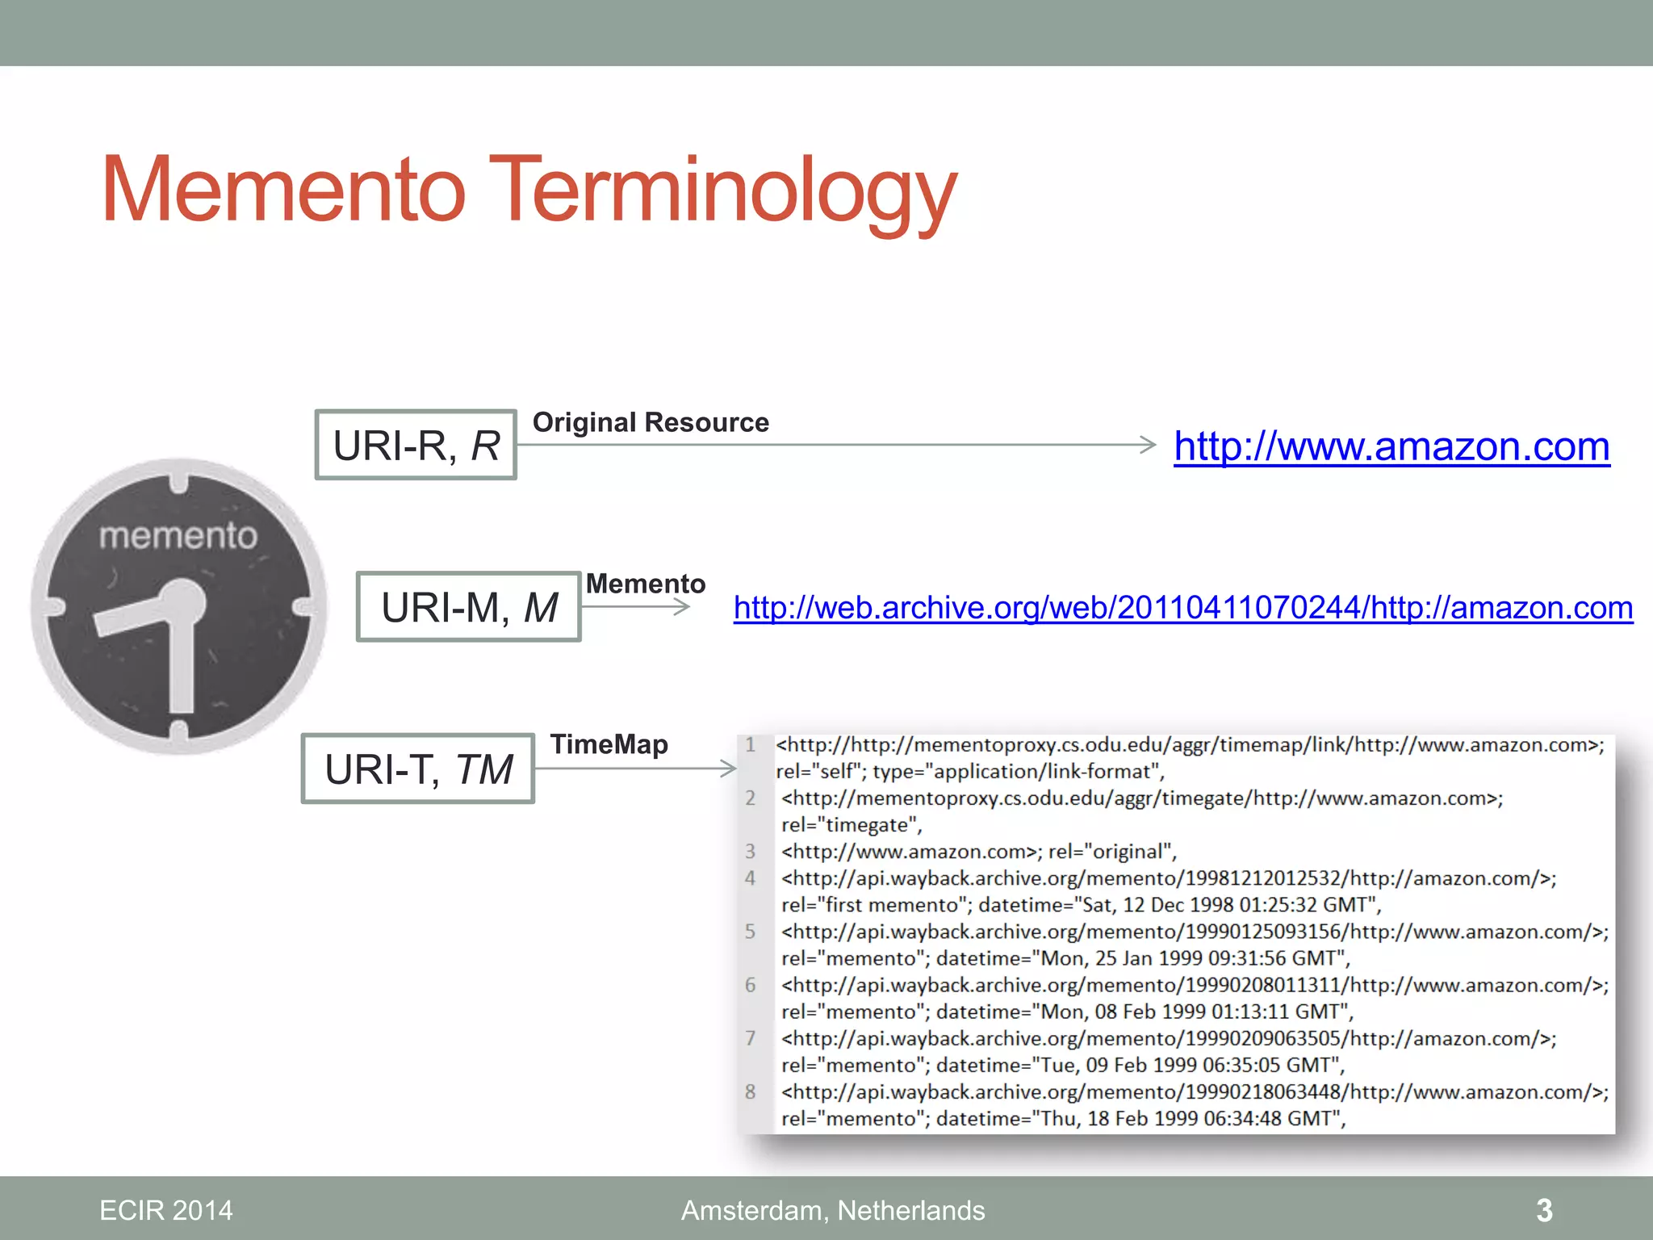Click slide number 3 in footer
Screen dimensions: 1653x1240
point(1544,1210)
